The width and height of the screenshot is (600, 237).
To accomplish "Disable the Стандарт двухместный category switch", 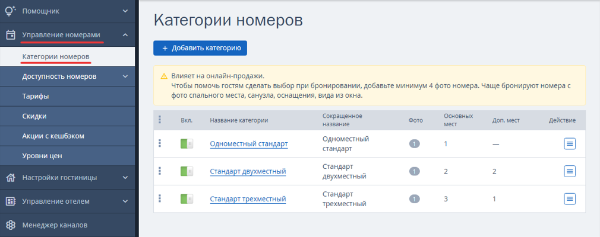I will [x=187, y=171].
